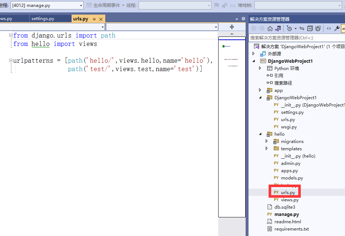Click the split editor icon above the scrollbar
The width and height of the screenshot is (345, 236).
[x=232, y=26]
